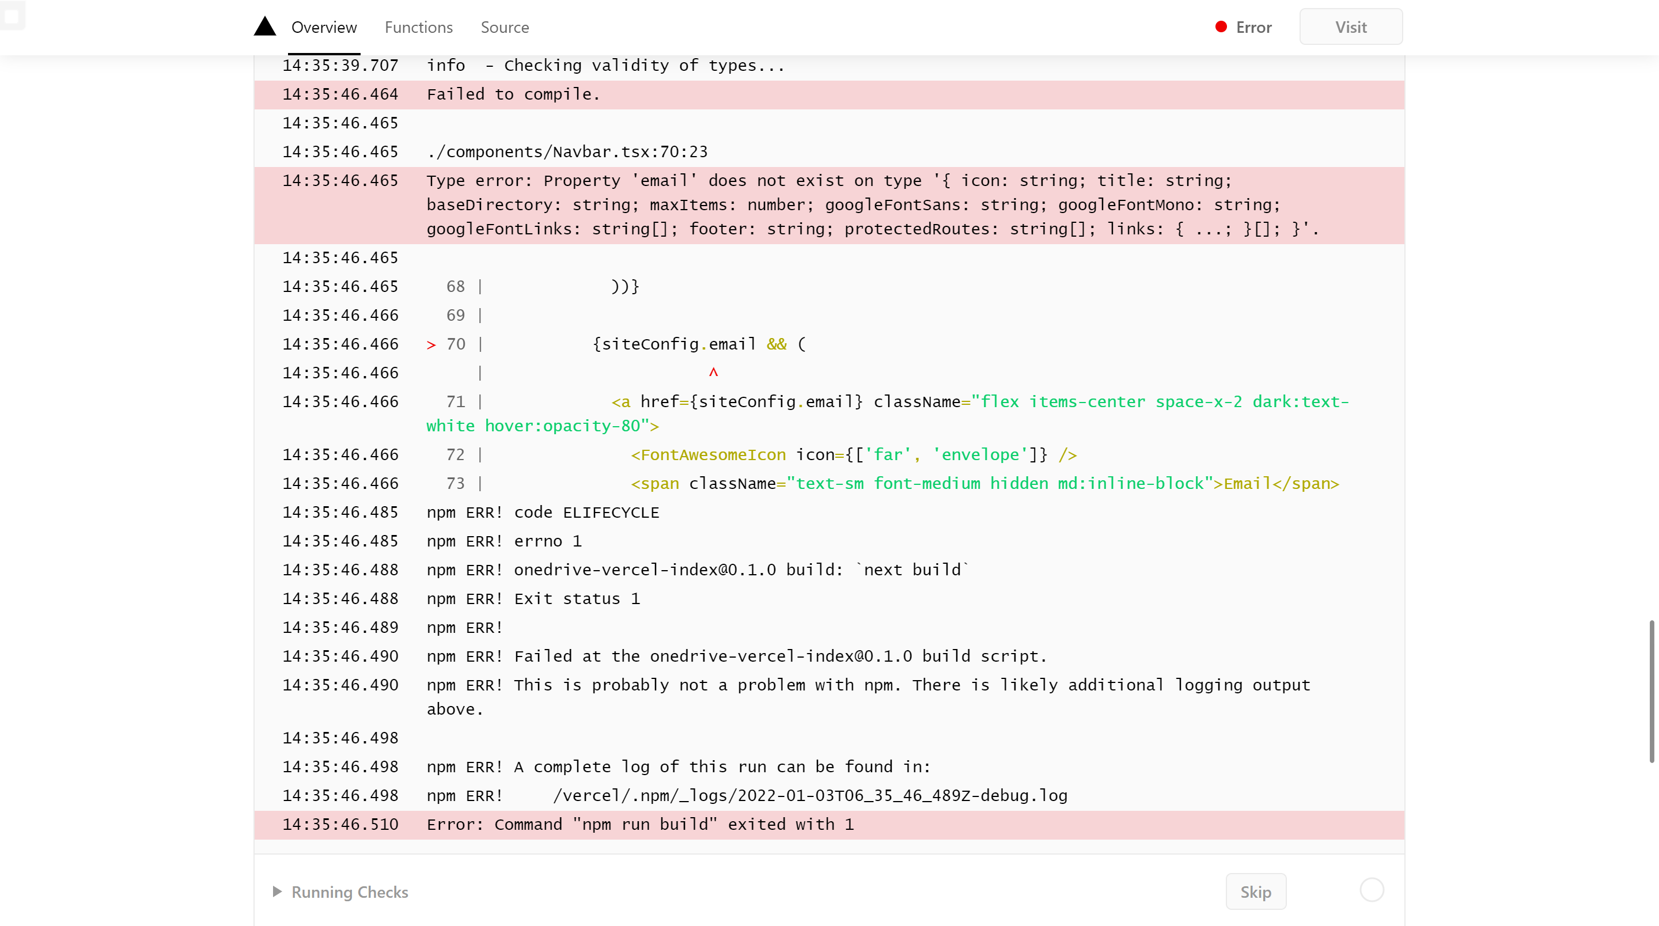Select the 'Failed to compile' error line
The image size is (1659, 926).
click(513, 94)
